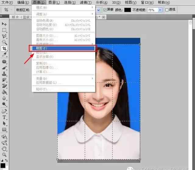Screen dimensions: 195x170
Task: Select the Rectangle shape tool
Action: [4, 129]
